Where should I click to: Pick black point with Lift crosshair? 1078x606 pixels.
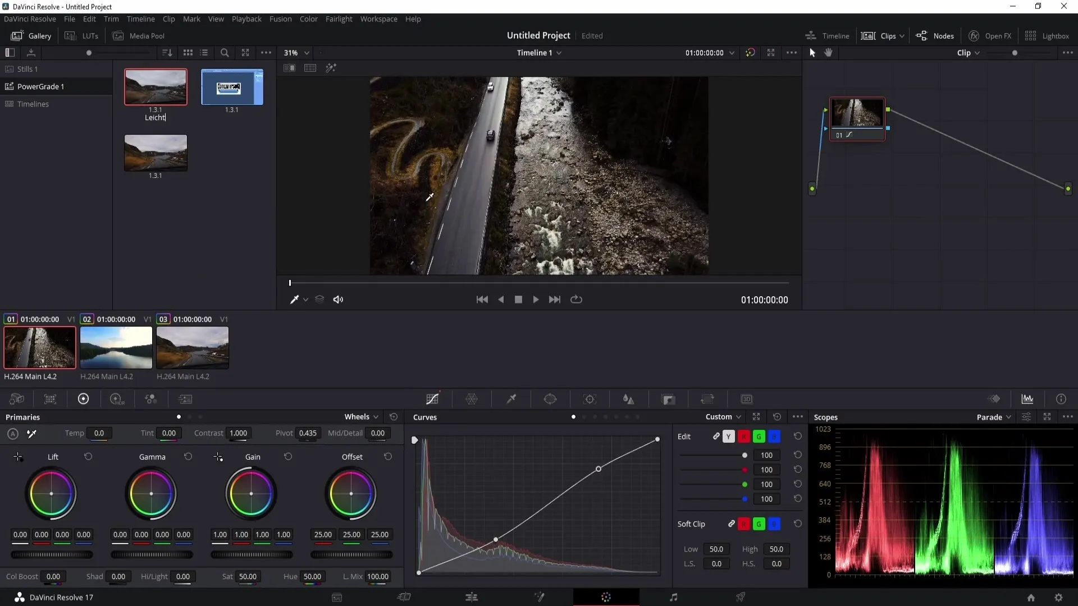pyautogui.click(x=18, y=457)
